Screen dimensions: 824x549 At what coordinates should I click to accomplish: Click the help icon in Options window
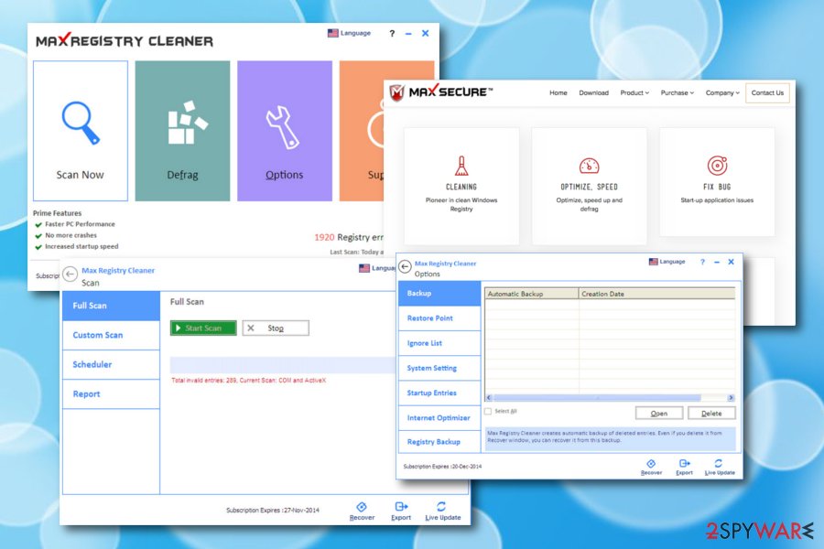coord(702,262)
